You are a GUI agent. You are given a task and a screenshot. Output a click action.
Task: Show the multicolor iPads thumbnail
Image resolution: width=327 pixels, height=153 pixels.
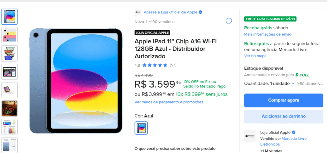tap(9, 35)
